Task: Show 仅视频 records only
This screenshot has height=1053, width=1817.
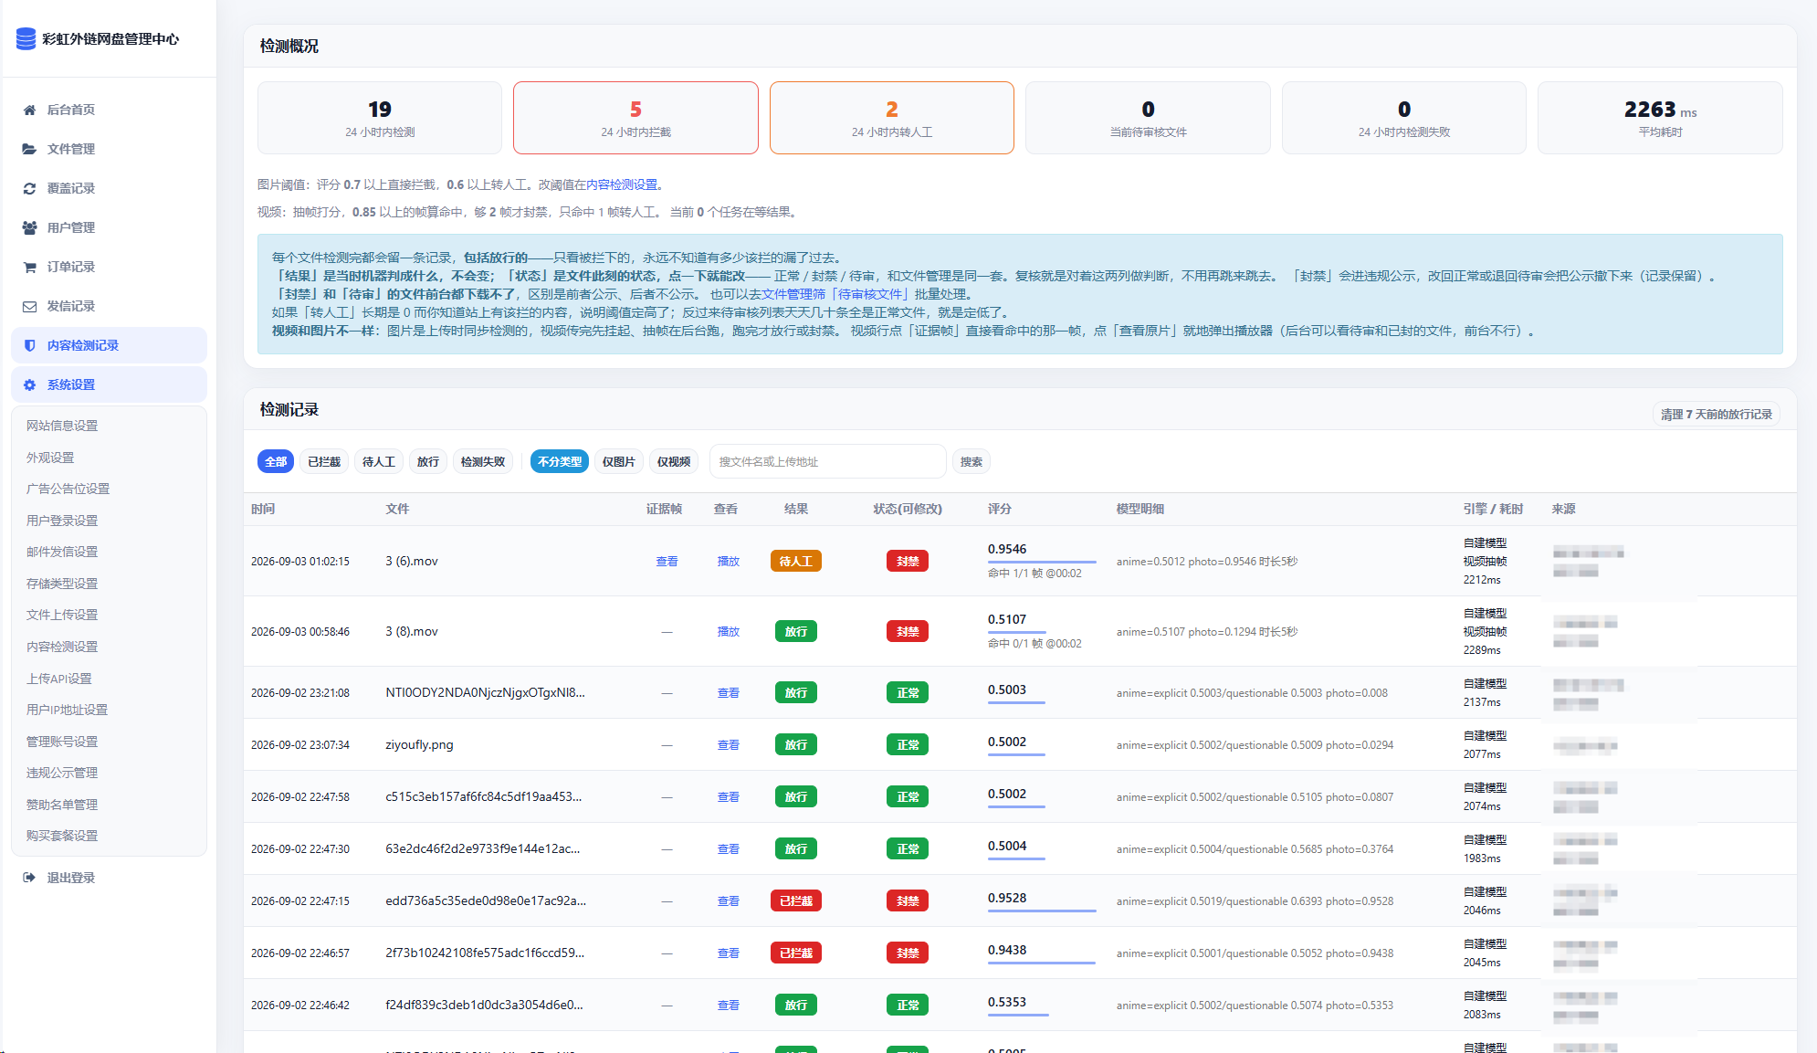Action: coord(674,461)
